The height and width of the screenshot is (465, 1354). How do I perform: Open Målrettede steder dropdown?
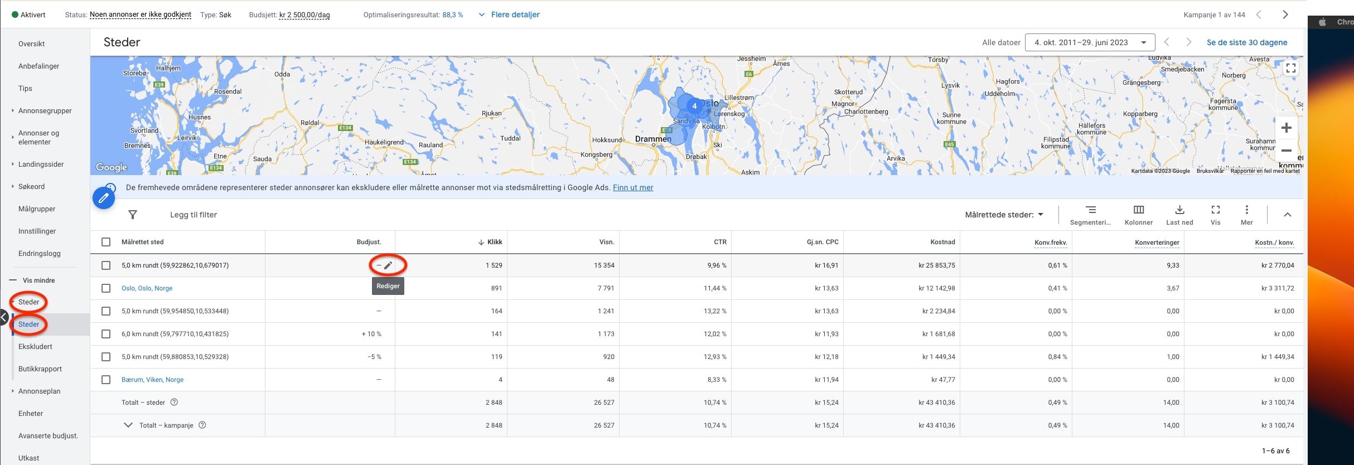(1004, 215)
